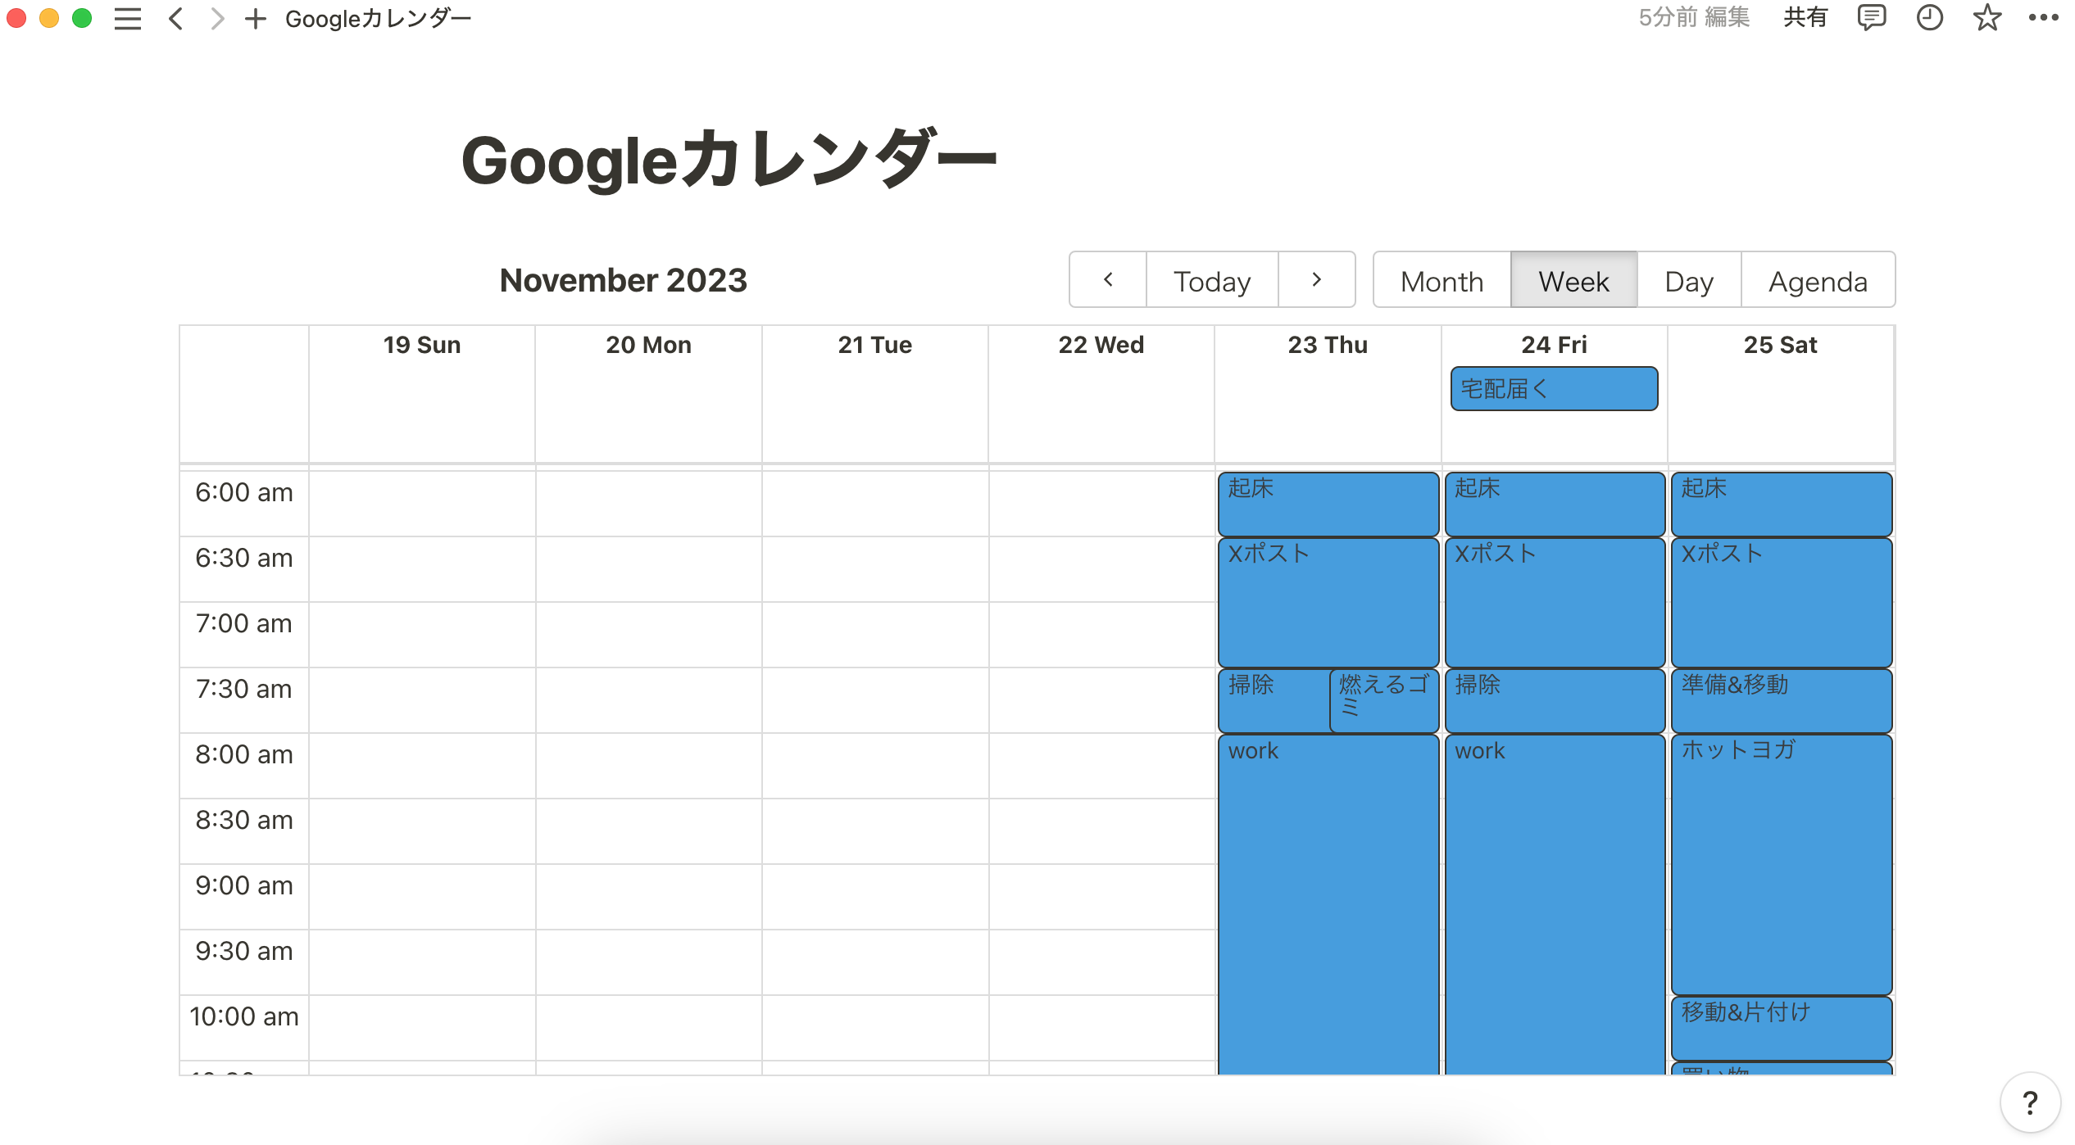Screen dimensions: 2075x1145
Task: Open the 準備&移動 event on Saturday
Action: pyautogui.click(x=1782, y=700)
